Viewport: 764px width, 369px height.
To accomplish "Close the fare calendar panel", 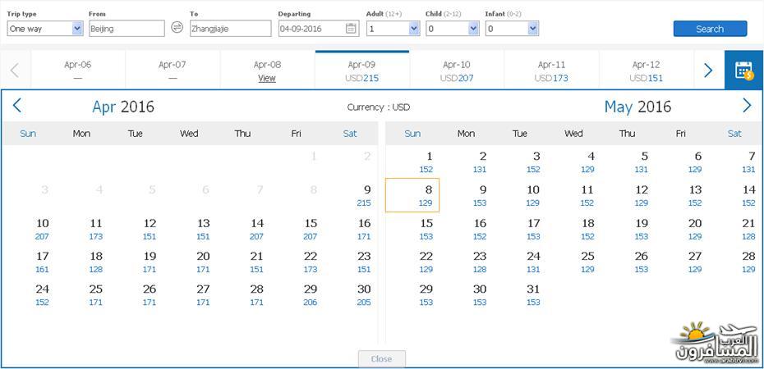I will tap(381, 359).
